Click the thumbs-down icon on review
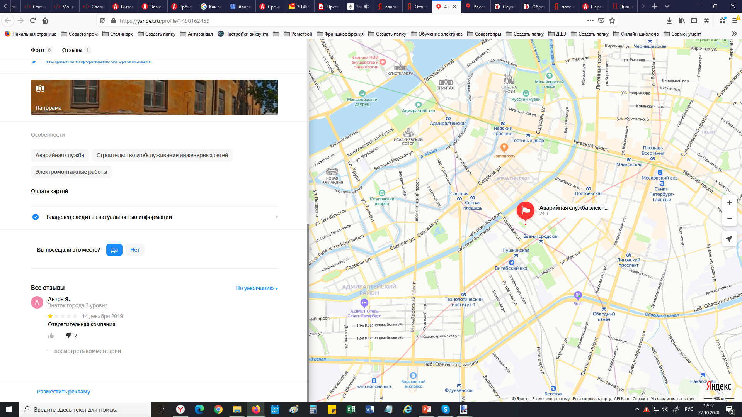This screenshot has height=417, width=742. pyautogui.click(x=69, y=336)
